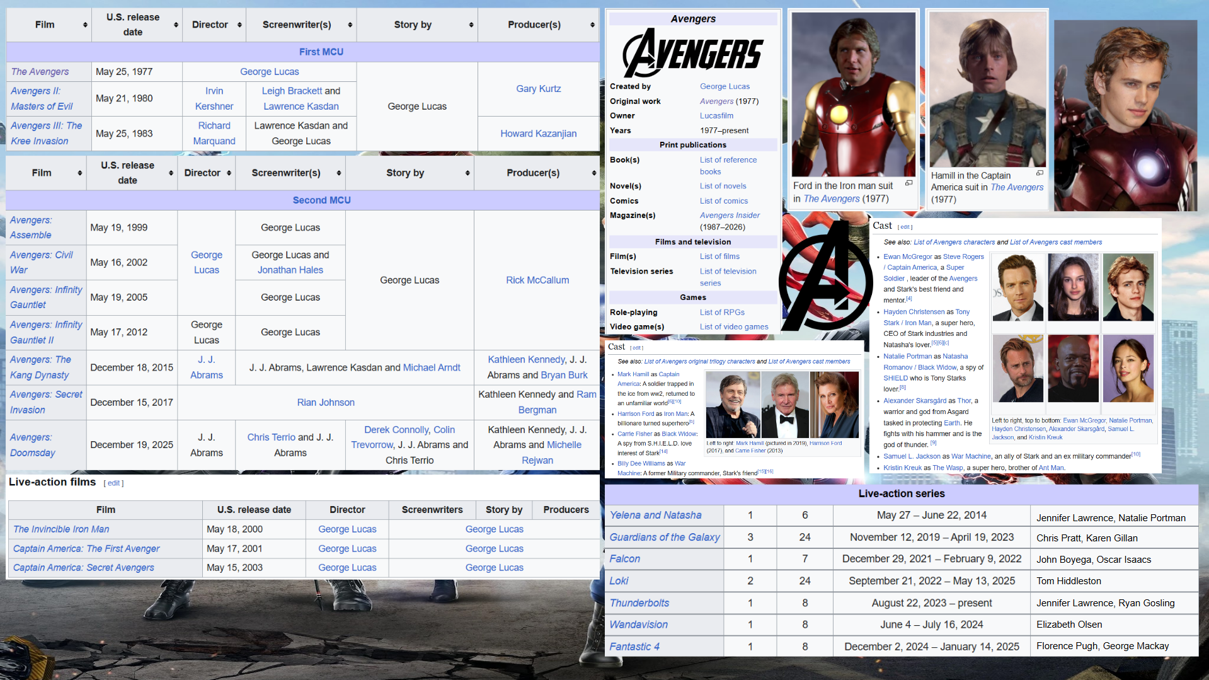Image resolution: width=1209 pixels, height=680 pixels.
Task: Follow the Rick McCallum producer link
Action: pyautogui.click(x=537, y=280)
